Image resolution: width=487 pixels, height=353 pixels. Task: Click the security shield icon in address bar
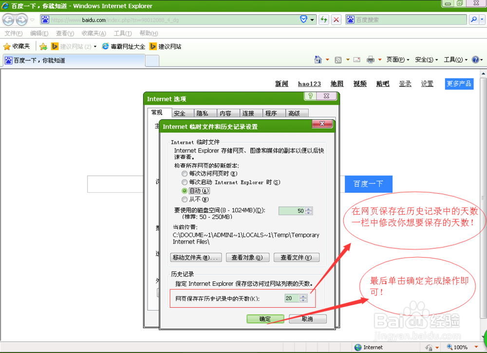pyautogui.click(x=303, y=19)
